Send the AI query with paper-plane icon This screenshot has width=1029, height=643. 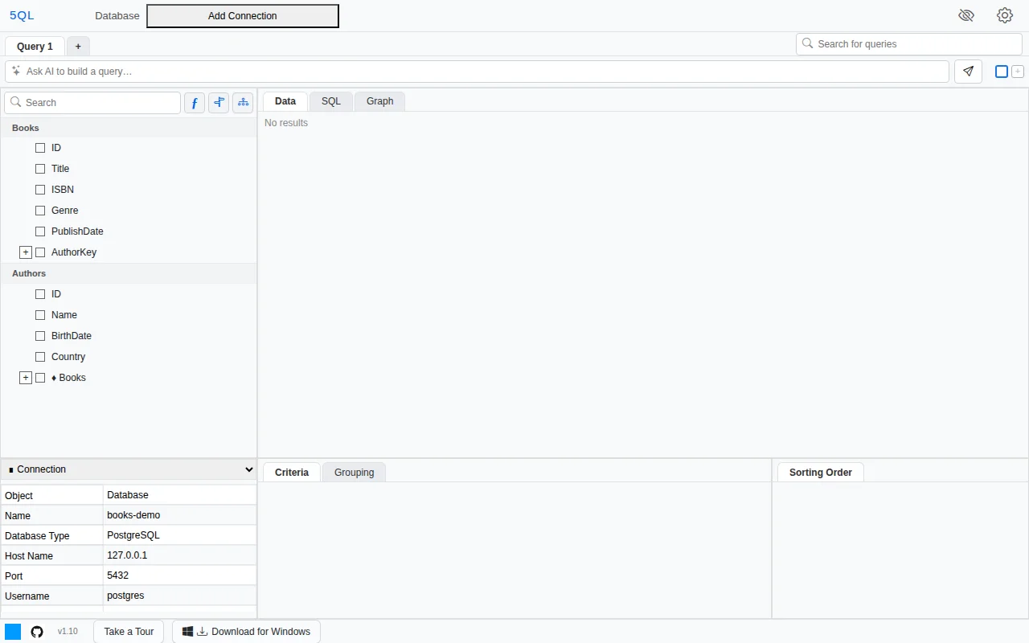coord(969,72)
